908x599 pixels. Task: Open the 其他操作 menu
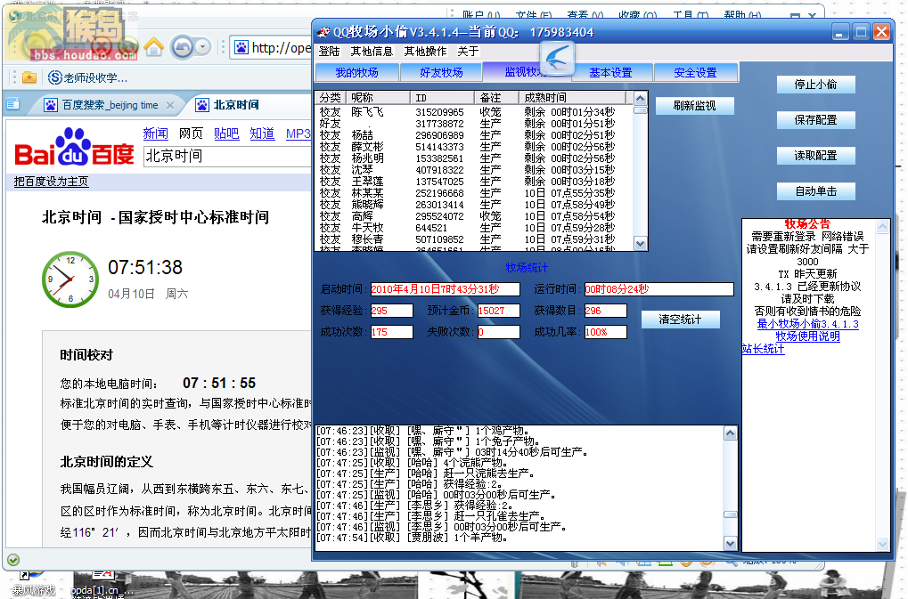tap(425, 52)
